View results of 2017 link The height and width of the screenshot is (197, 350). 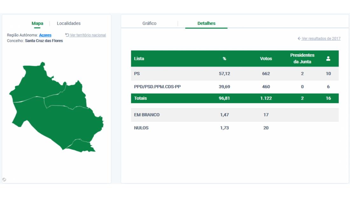[321, 38]
